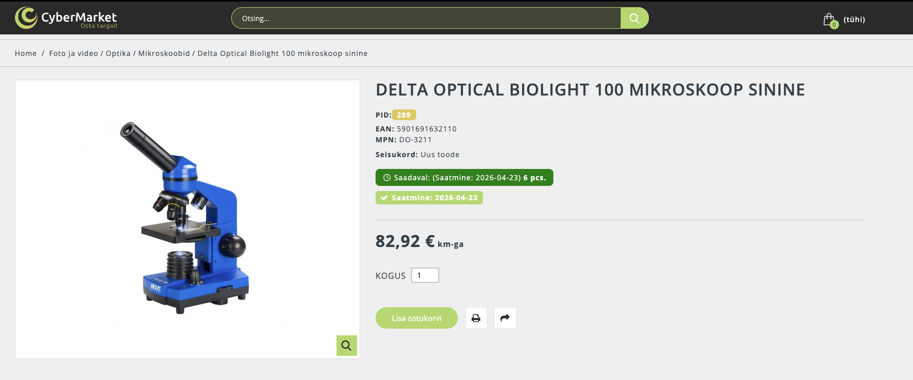The height and width of the screenshot is (380, 913).
Task: Click the product title heading
Action: [590, 90]
